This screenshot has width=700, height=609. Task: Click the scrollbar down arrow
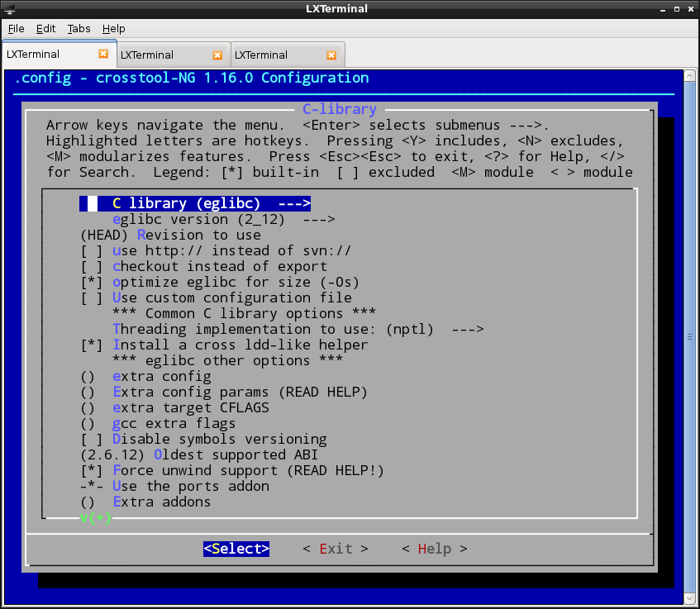coord(689,598)
